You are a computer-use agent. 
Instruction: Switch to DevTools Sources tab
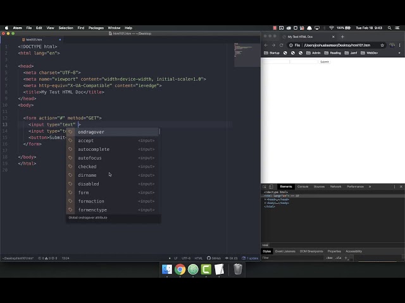[319, 187]
